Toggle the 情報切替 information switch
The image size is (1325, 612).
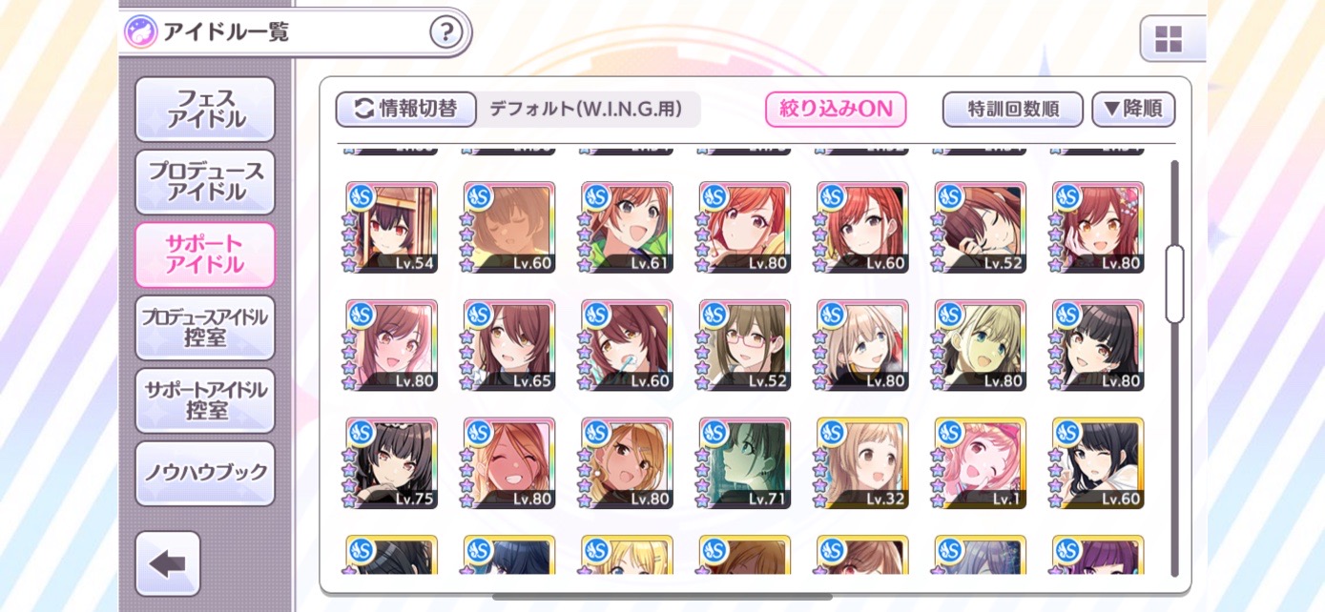pos(405,110)
